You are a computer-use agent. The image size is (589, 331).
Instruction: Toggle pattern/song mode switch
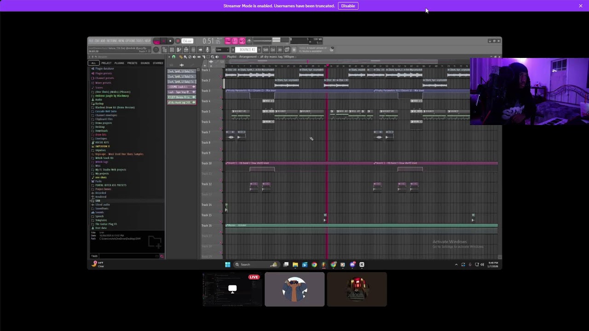click(x=156, y=41)
